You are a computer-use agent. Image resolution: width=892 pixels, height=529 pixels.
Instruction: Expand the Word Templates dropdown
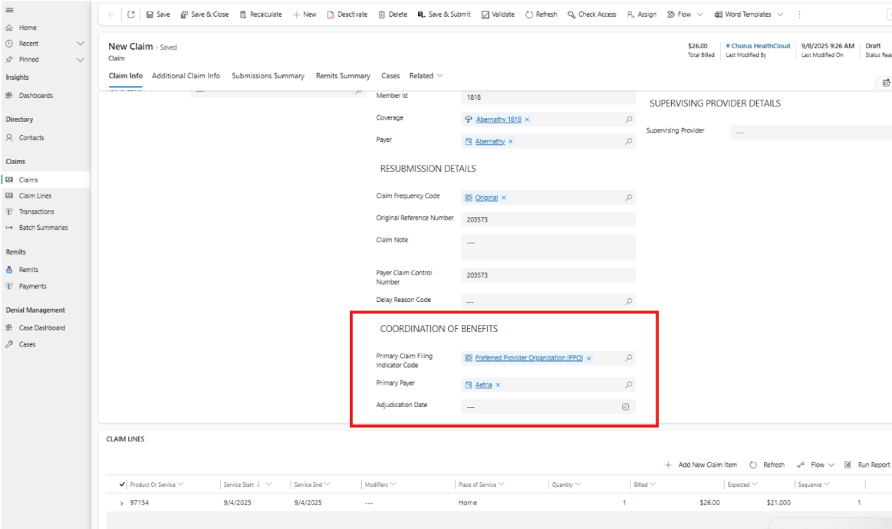[780, 15]
